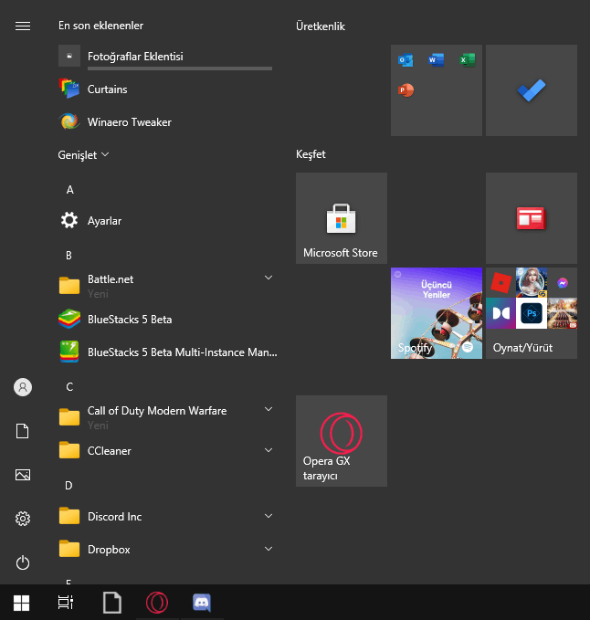The width and height of the screenshot is (590, 620).
Task: Click the Dropbox folder name
Action: (109, 550)
